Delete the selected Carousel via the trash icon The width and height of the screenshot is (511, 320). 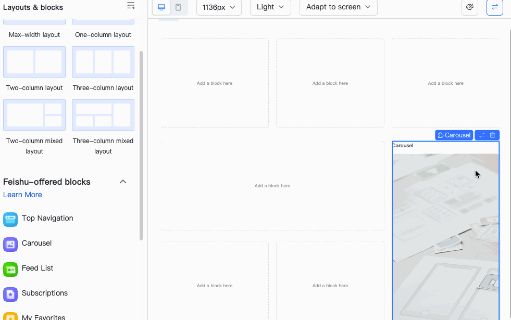click(x=493, y=135)
